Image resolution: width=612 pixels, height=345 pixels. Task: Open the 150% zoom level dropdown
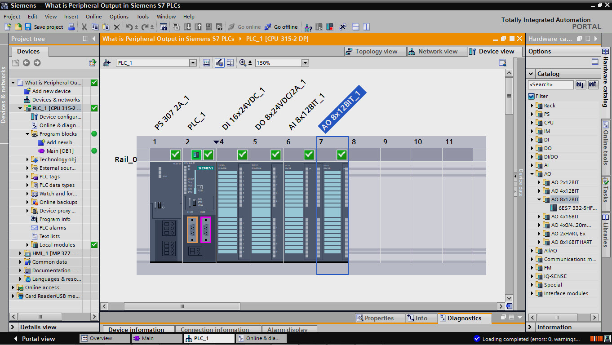pos(305,63)
